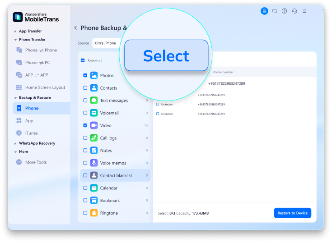The height and width of the screenshot is (243, 332).
Task: Open the Kim's iPhone source dropdown
Action: [x=107, y=43]
